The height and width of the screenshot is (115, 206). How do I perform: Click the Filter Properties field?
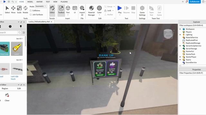coord(192,73)
